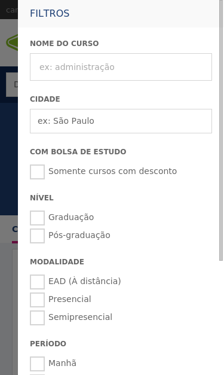Tick the Pós-graduação checkbox

(37, 236)
